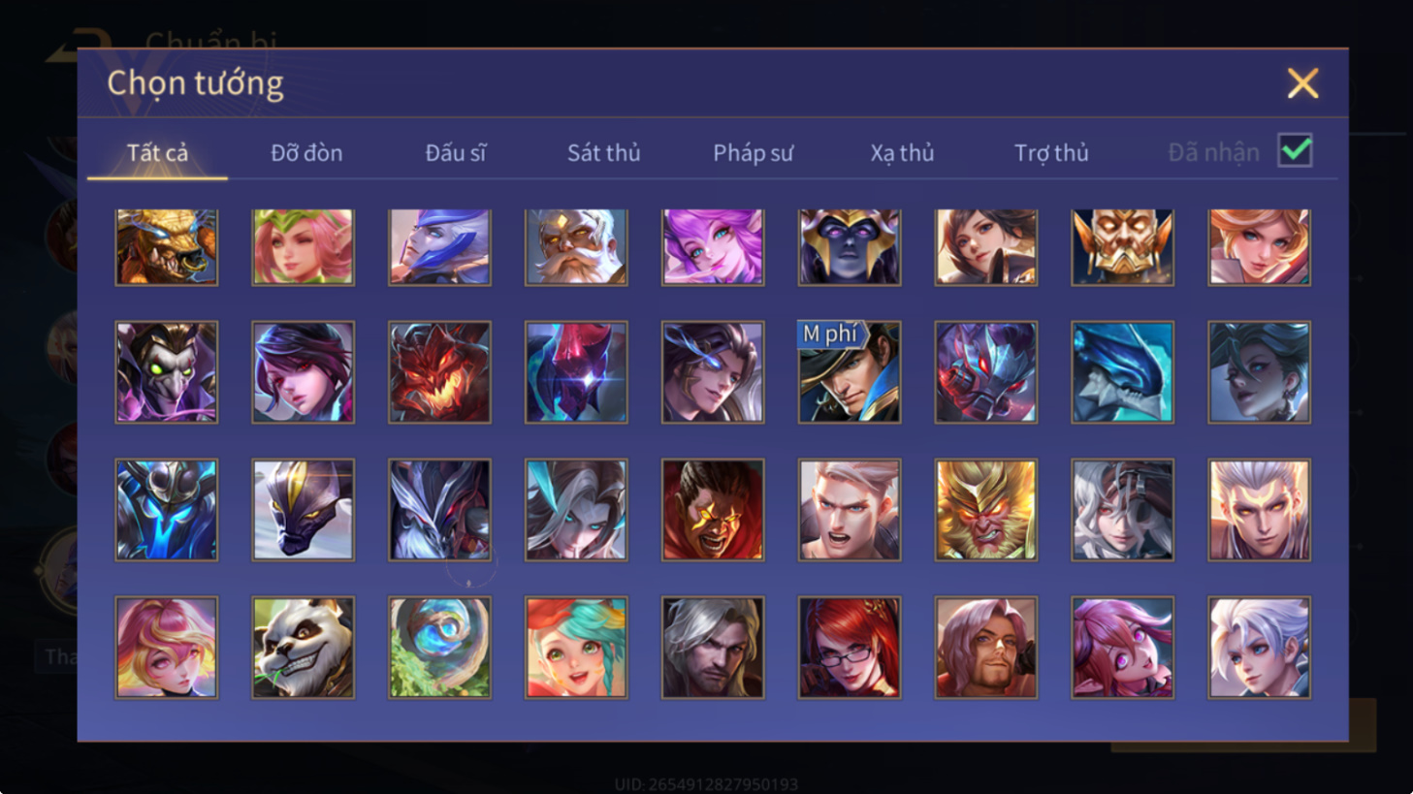Open the Đấu sĩ tab
The height and width of the screenshot is (794, 1413).
point(456,153)
